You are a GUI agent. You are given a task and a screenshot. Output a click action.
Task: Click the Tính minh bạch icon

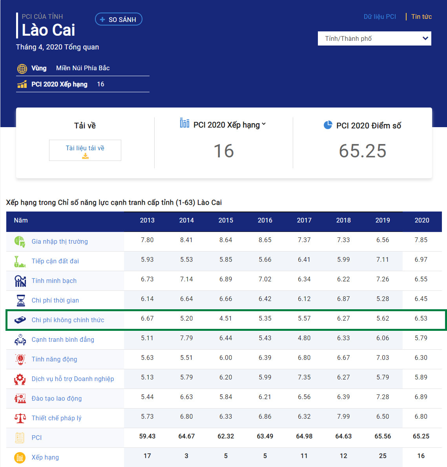[x=20, y=281]
